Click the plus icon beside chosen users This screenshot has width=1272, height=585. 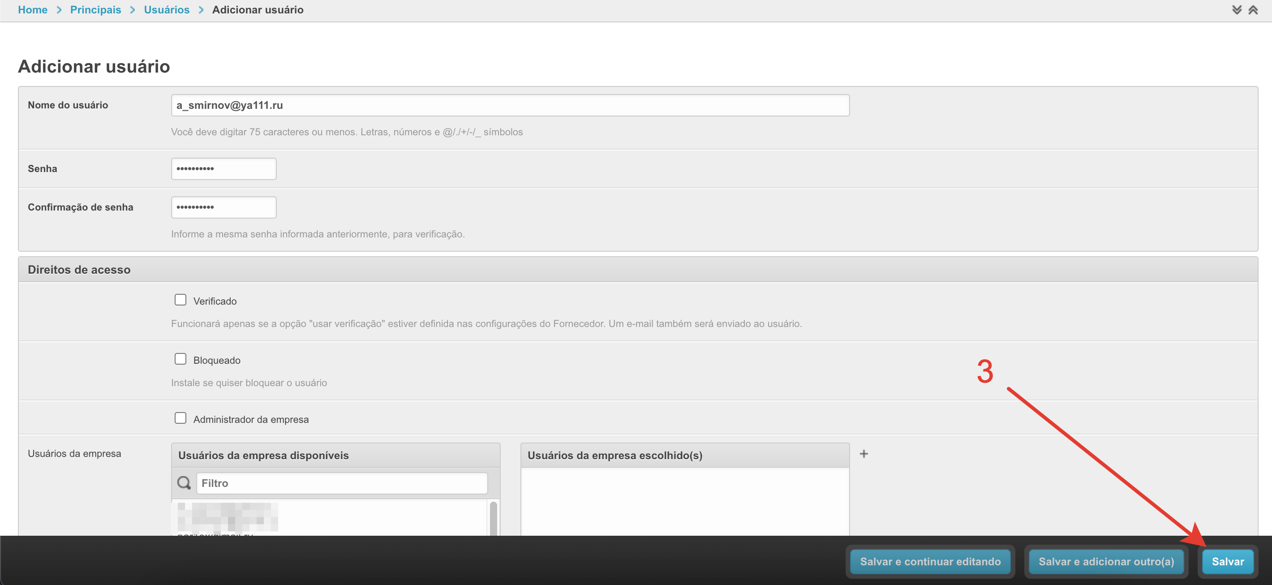click(x=864, y=454)
